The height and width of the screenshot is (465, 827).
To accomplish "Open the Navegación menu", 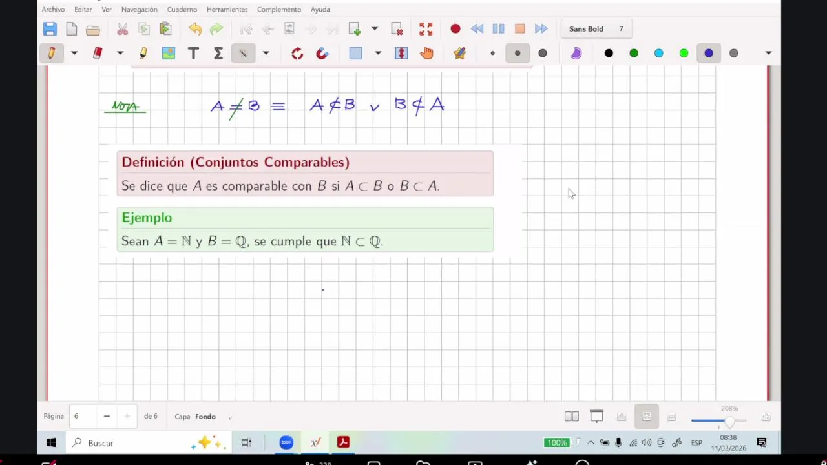I will pyautogui.click(x=139, y=10).
